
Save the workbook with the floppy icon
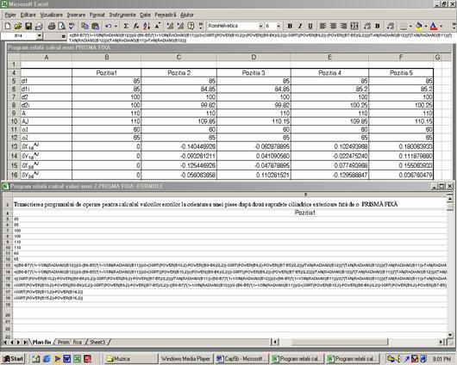[x=28, y=26]
